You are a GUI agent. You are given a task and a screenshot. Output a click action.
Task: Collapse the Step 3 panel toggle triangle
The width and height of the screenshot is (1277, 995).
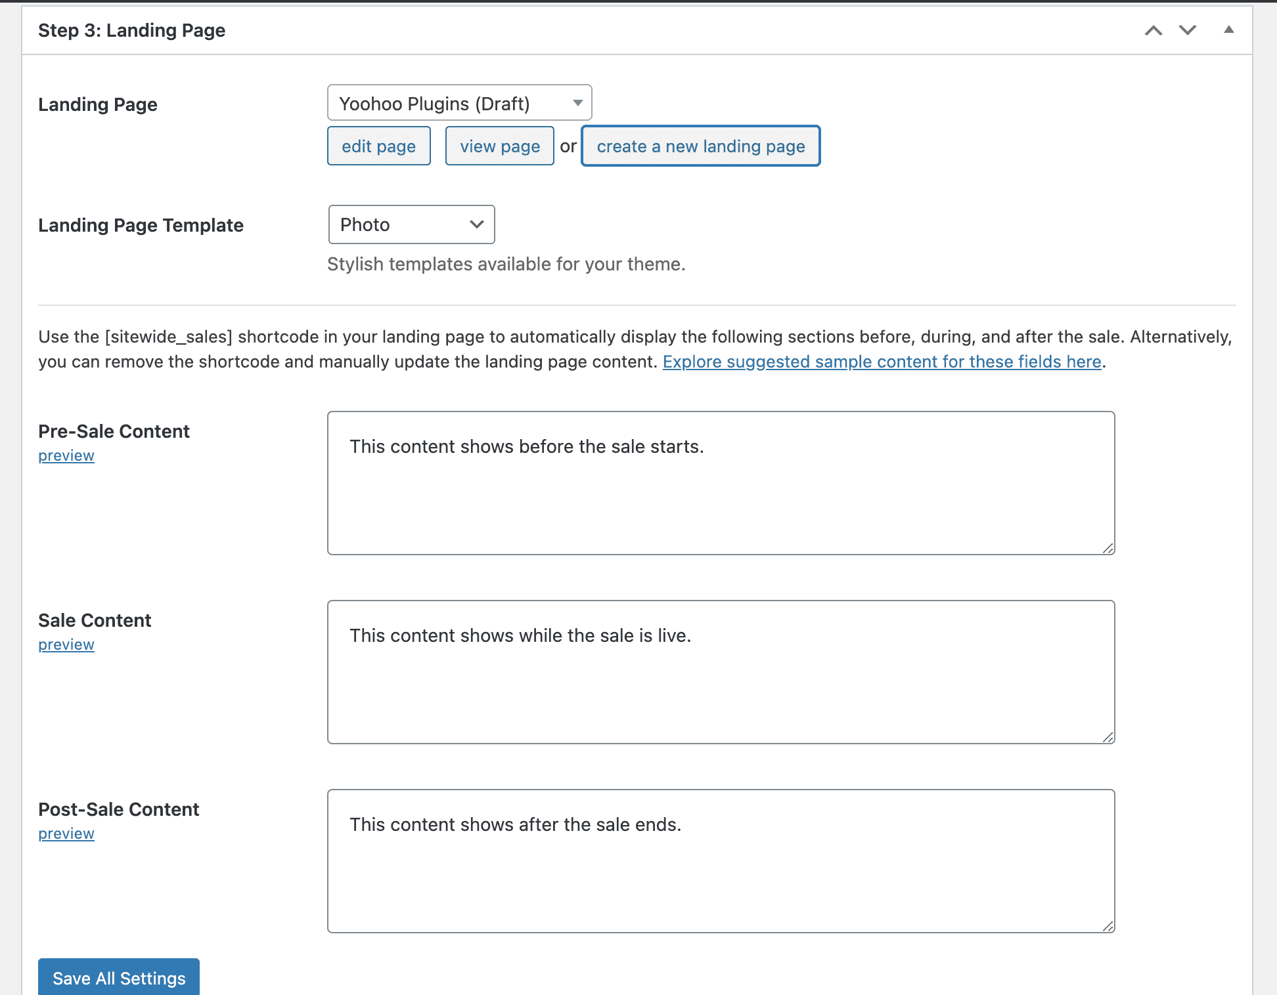point(1228,30)
